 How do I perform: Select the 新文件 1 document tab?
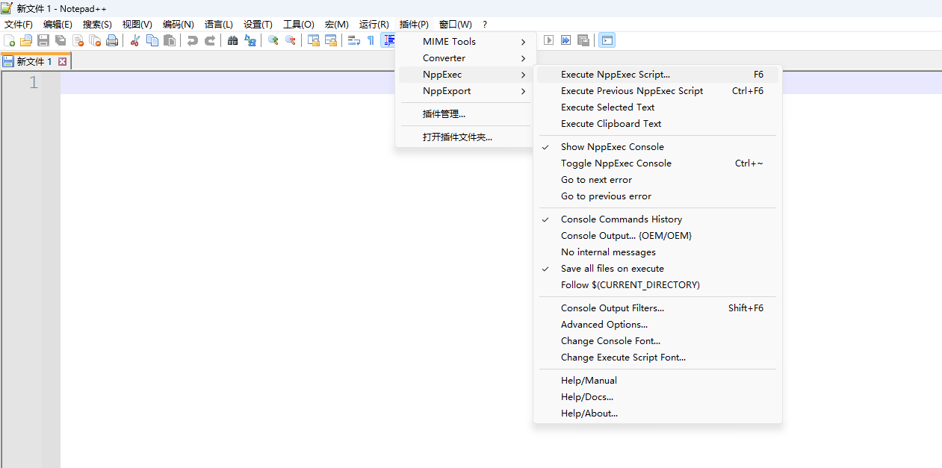(30, 60)
